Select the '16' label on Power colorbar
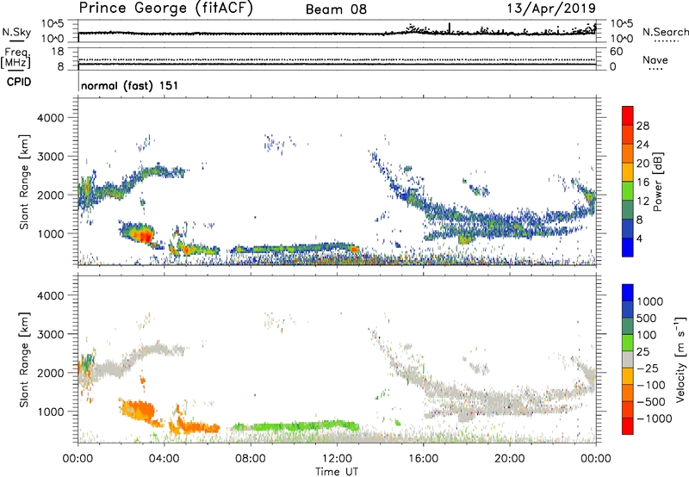The height and width of the screenshot is (477, 689). point(642,183)
